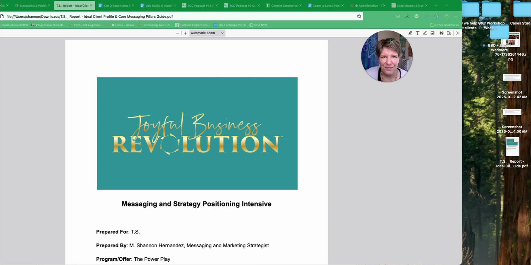Save the PDF with download icon

449,33
